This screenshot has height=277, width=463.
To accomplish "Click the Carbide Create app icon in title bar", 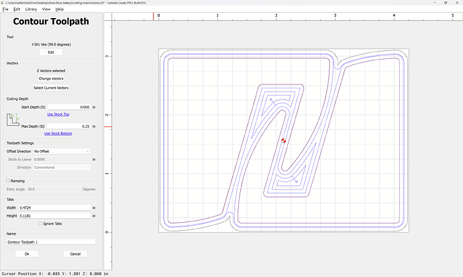I will click(x=3, y=3).
